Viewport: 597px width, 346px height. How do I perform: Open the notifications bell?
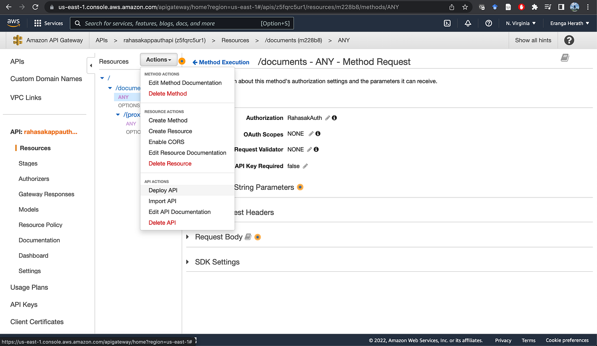[468, 23]
